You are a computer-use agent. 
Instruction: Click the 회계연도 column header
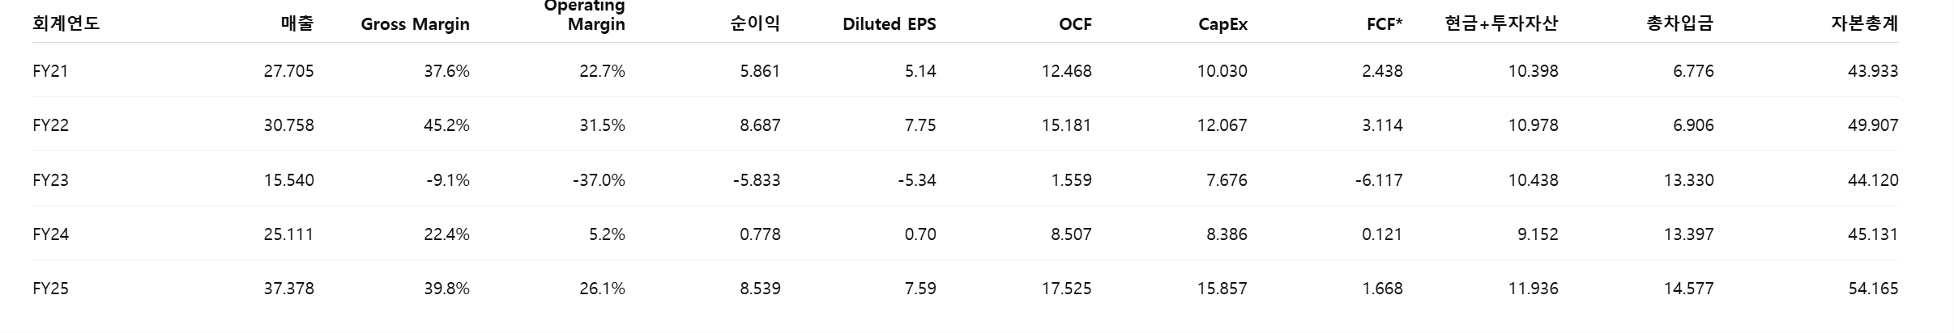coord(66,23)
